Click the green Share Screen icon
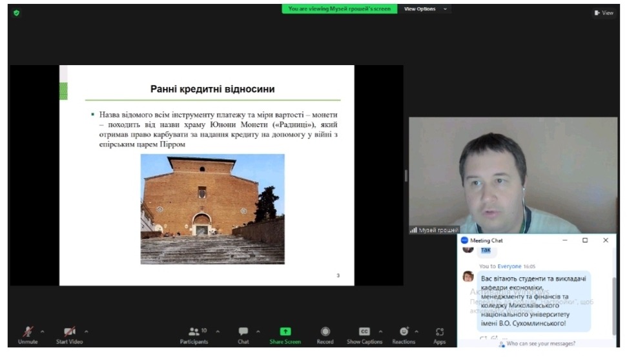627x357 pixels. 285,331
